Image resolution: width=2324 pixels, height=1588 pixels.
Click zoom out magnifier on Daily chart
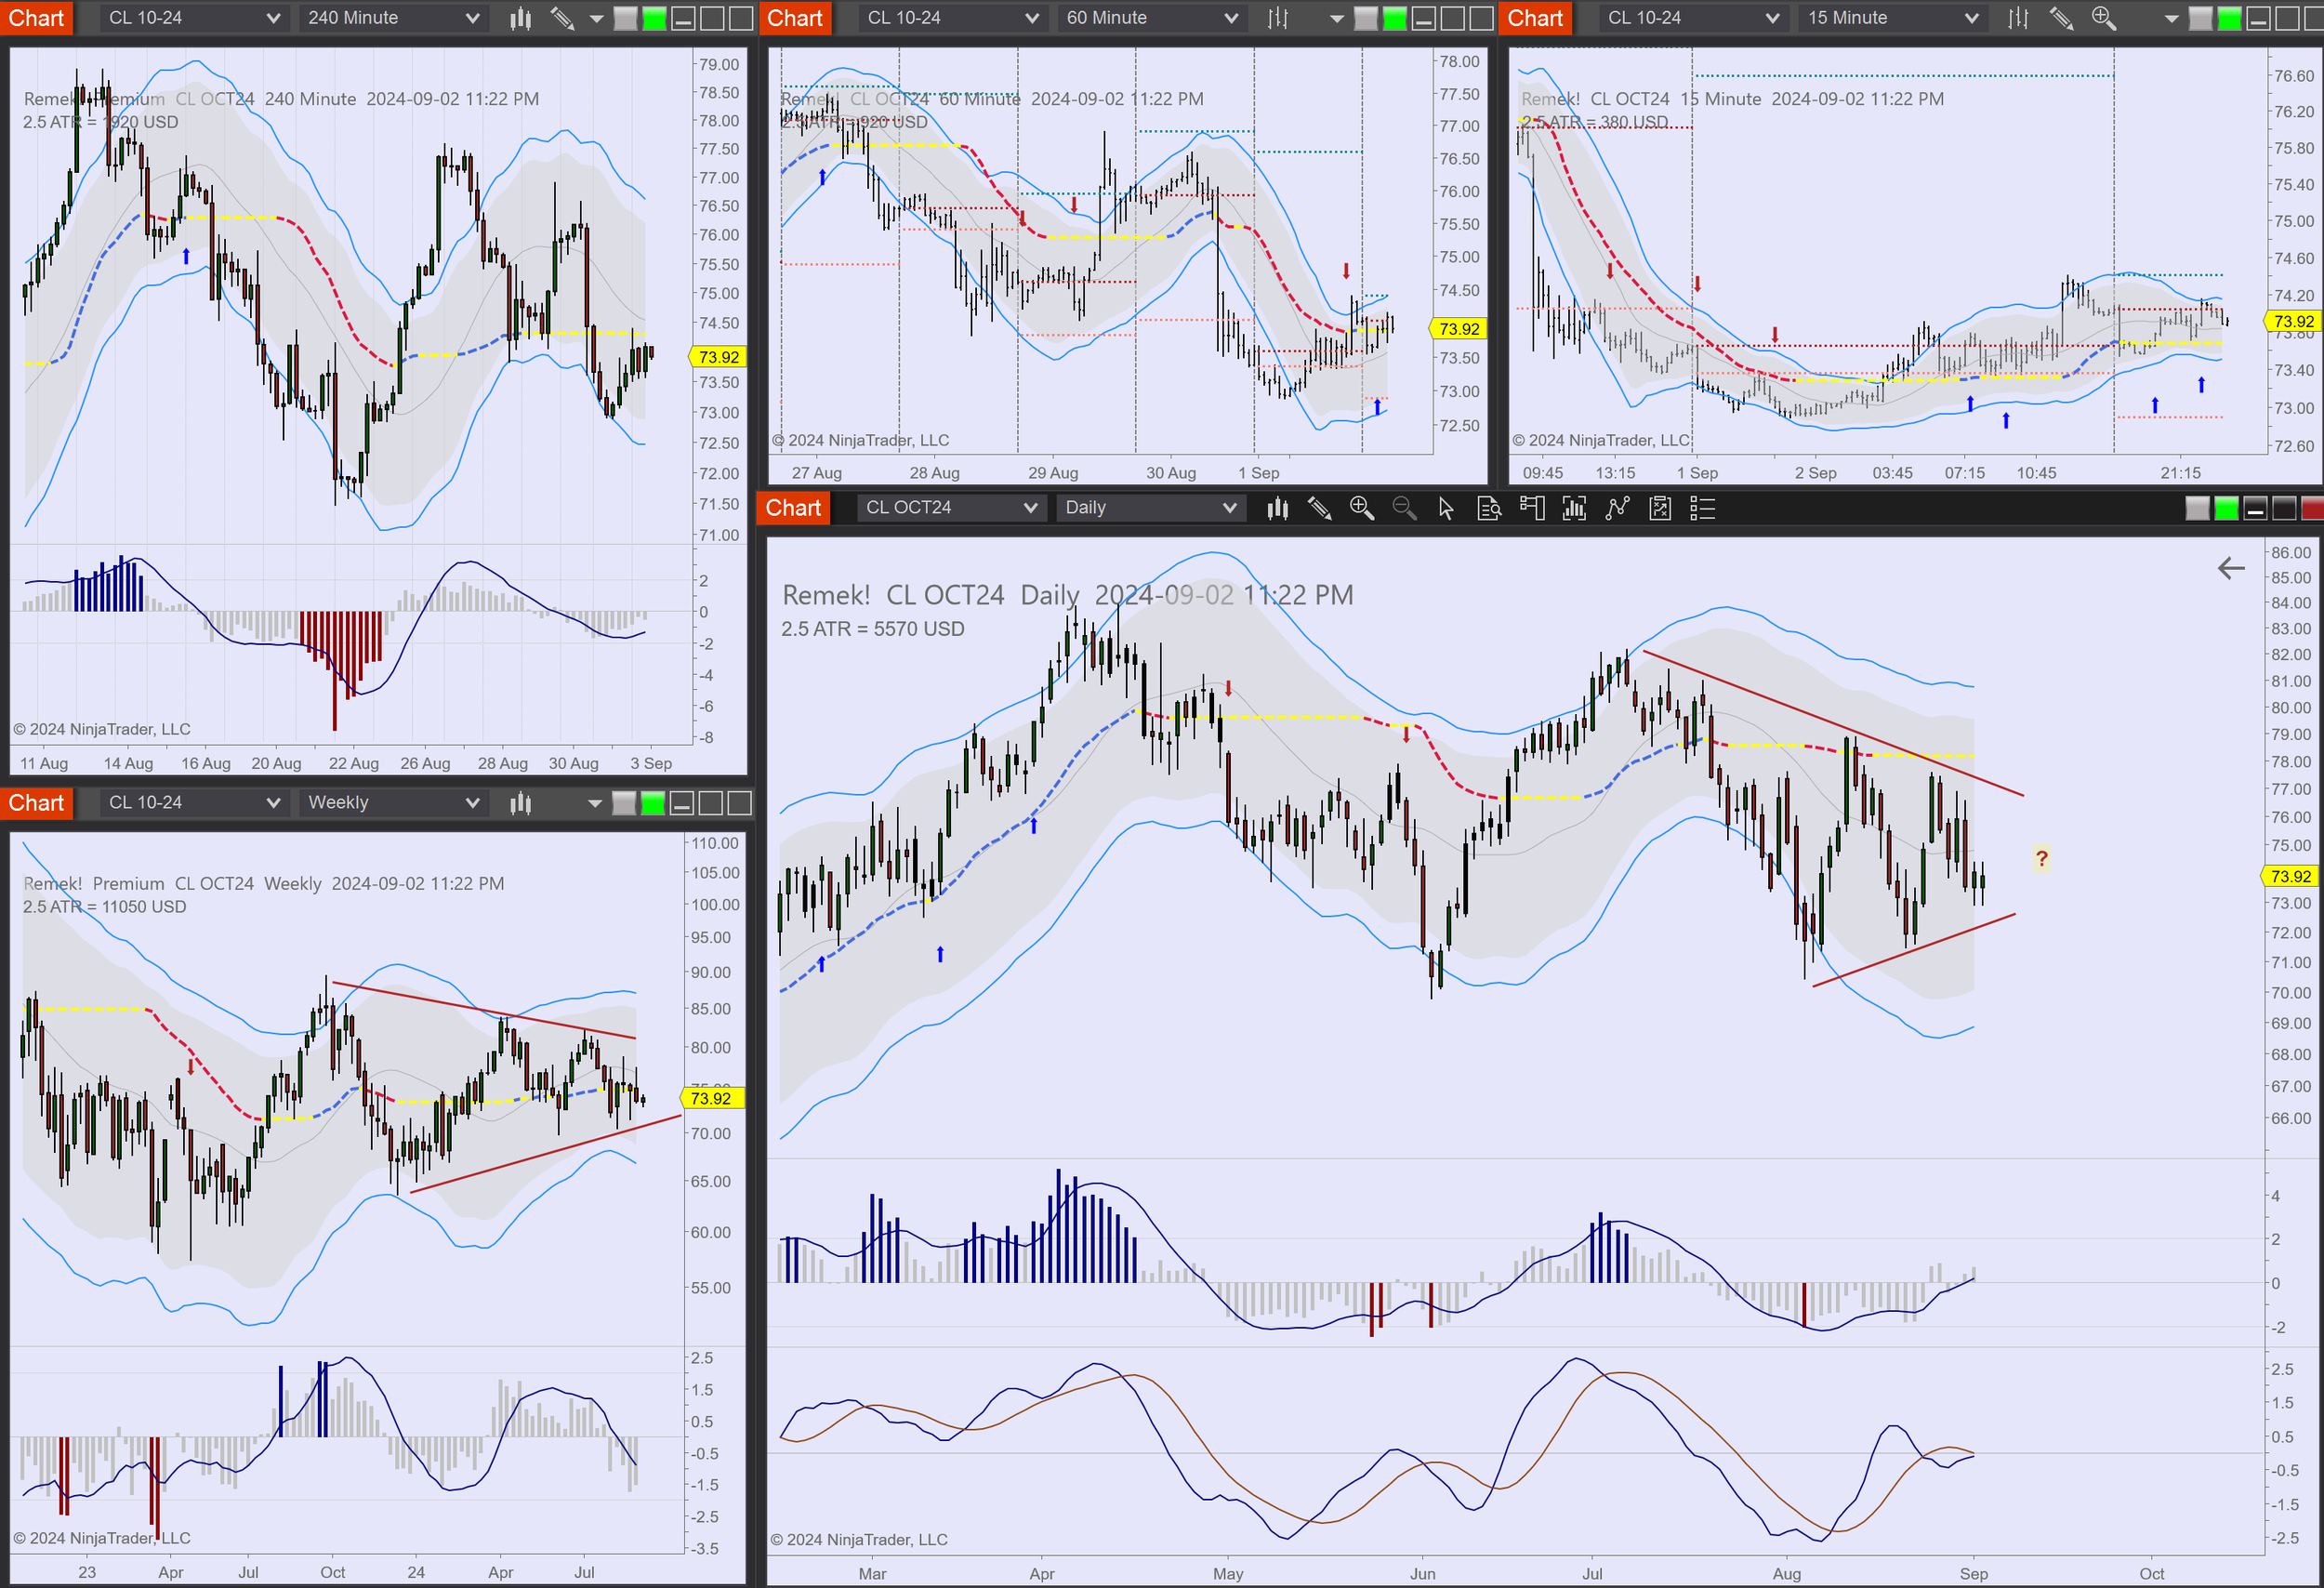click(1404, 508)
